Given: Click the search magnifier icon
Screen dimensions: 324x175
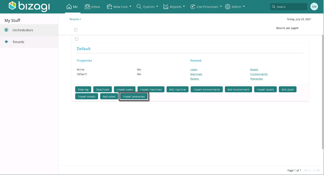Looking at the screenshot, I should pyautogui.click(x=274, y=7).
